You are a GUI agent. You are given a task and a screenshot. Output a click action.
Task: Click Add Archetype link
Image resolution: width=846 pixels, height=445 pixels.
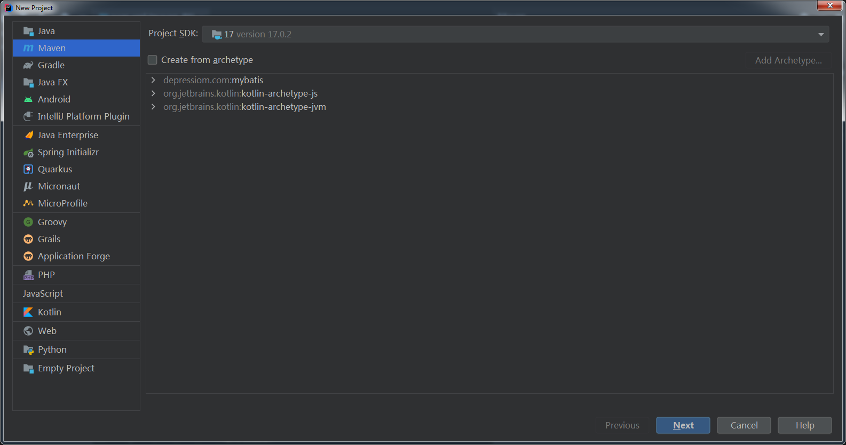(x=788, y=60)
